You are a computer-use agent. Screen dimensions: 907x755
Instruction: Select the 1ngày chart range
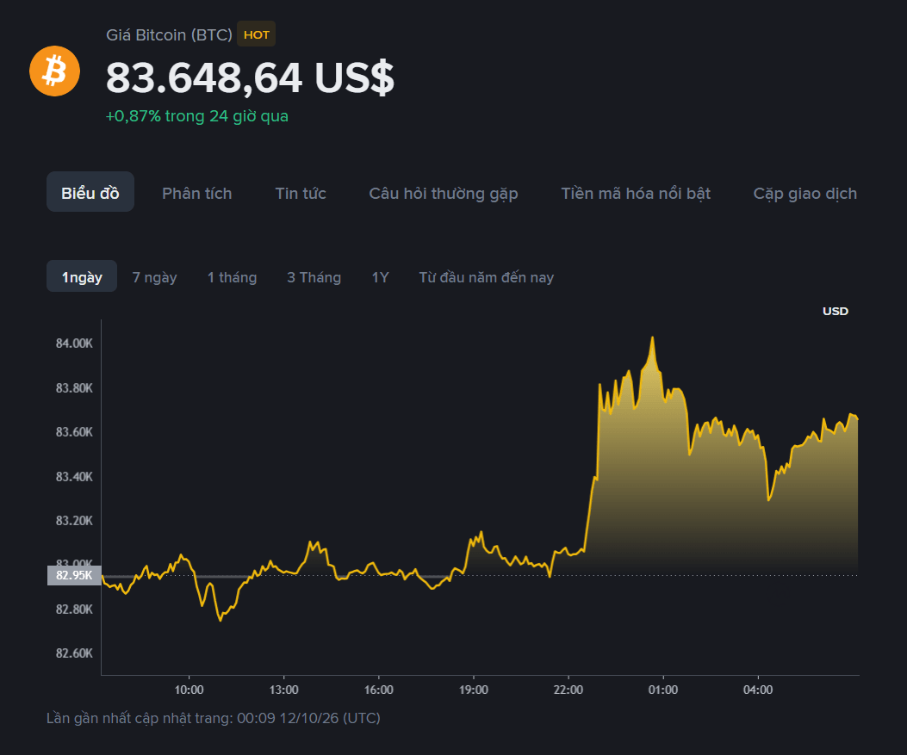pyautogui.click(x=82, y=277)
